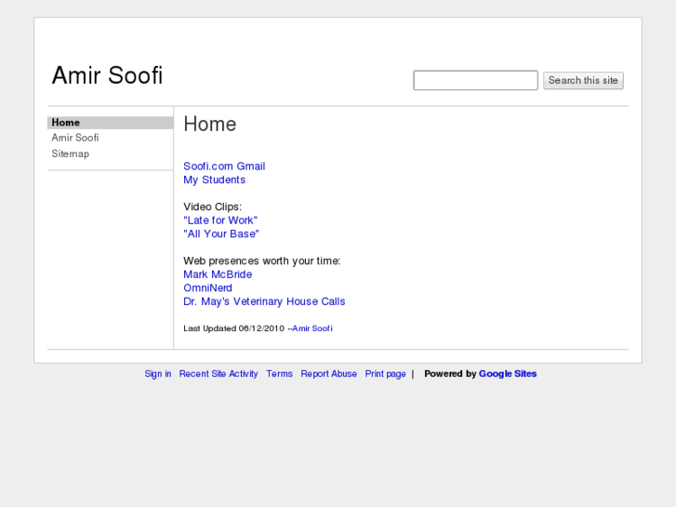Click the Print page footer link
The image size is (676, 507).
pyautogui.click(x=386, y=374)
